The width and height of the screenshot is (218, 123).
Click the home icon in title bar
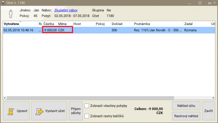4,3
